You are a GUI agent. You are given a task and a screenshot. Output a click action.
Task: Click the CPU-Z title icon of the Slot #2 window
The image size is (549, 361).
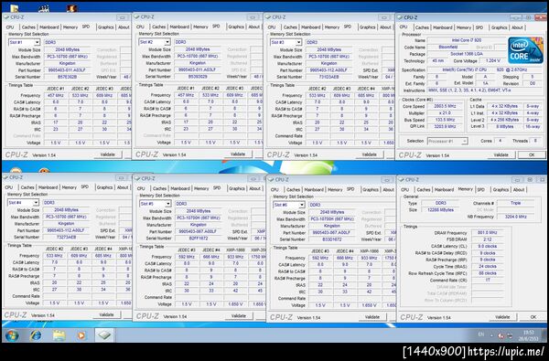click(137, 16)
